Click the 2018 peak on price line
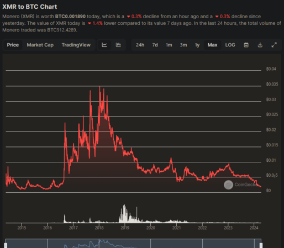Screen dimensions: 284x248 (x=100, y=87)
